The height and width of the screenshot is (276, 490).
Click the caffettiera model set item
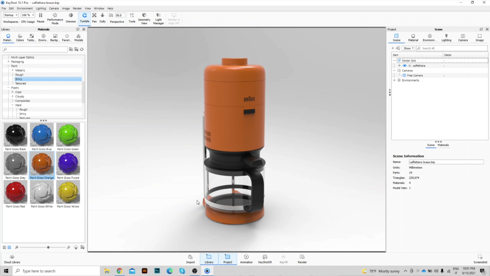tap(419, 65)
